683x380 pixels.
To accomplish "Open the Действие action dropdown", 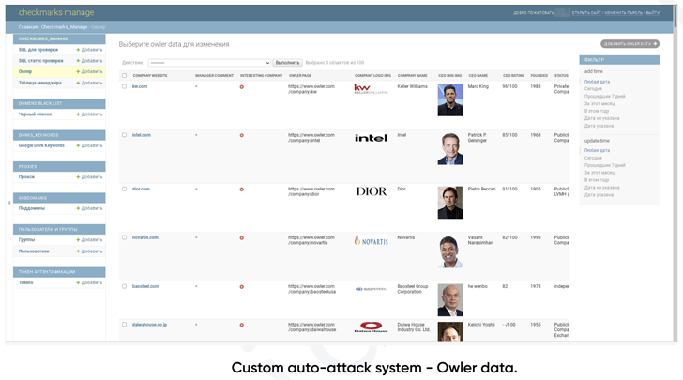I will tap(209, 63).
